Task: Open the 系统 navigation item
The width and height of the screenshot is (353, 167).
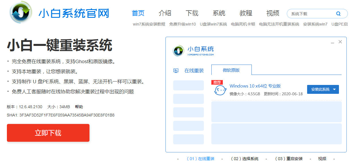Action: pos(219,13)
